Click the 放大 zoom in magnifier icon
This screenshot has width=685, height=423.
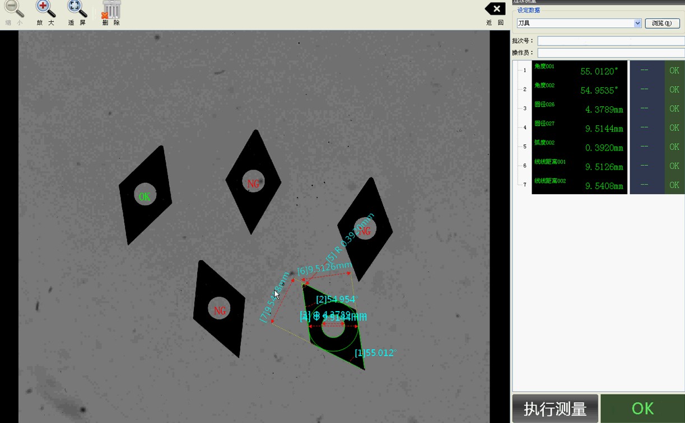[x=45, y=8]
